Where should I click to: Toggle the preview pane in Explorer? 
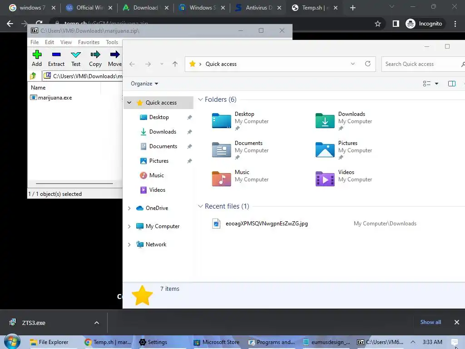coord(452,84)
